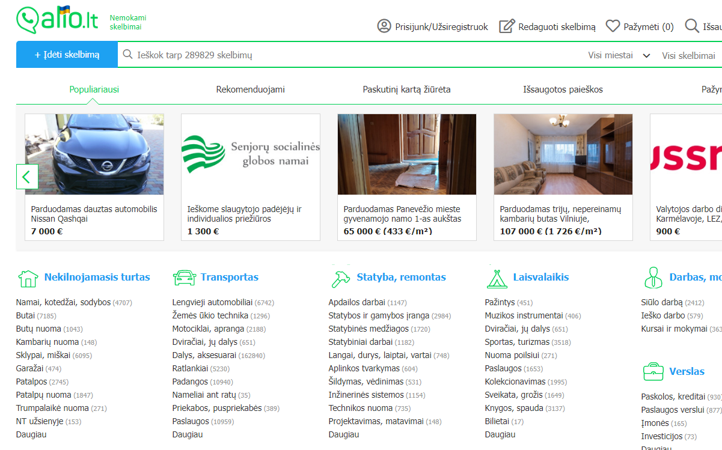Open the Lengvieji automobiliai category link
Screen dimensions: 722x450
[x=212, y=302]
